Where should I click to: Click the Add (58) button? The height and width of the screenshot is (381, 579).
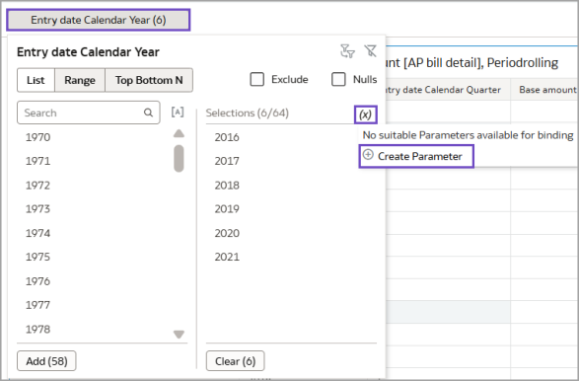tap(46, 360)
